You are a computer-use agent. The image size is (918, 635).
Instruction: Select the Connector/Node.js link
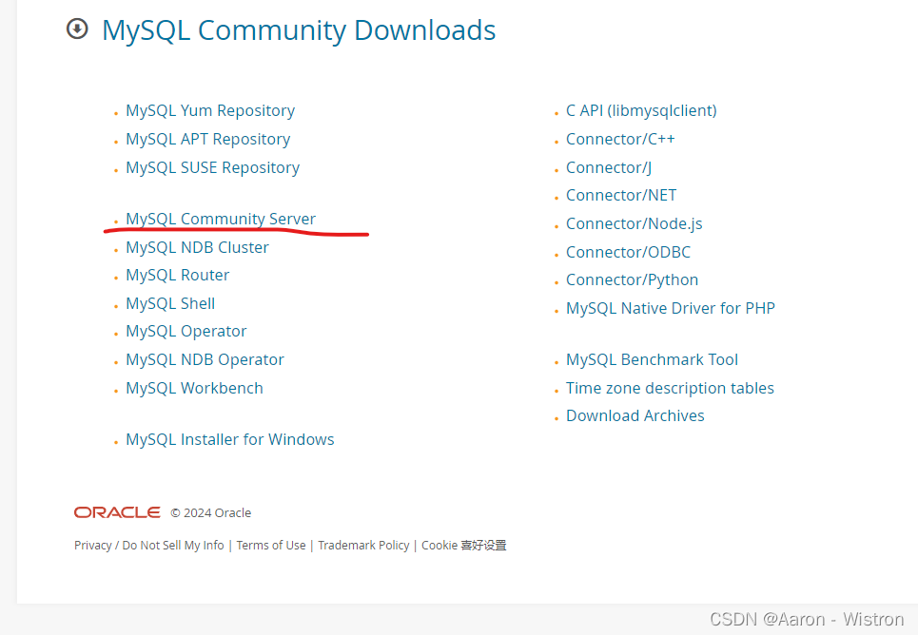tap(635, 224)
